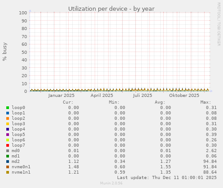Click the md0 gray legend swatch
223x188 pixels.
tap(8, 151)
